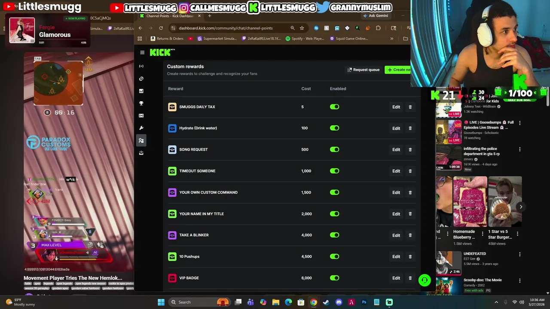Open the analytics chart icon in Kick sidebar
The image size is (550, 309).
141,91
